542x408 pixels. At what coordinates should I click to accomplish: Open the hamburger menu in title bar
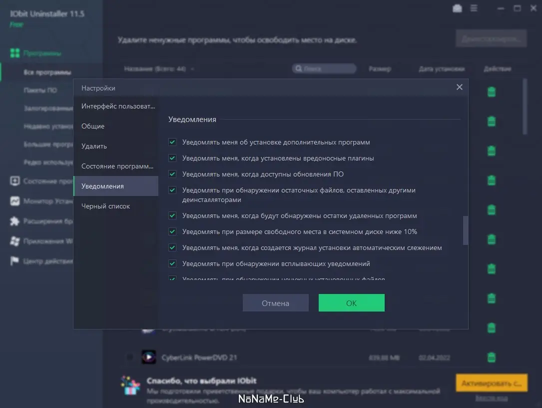tap(474, 8)
